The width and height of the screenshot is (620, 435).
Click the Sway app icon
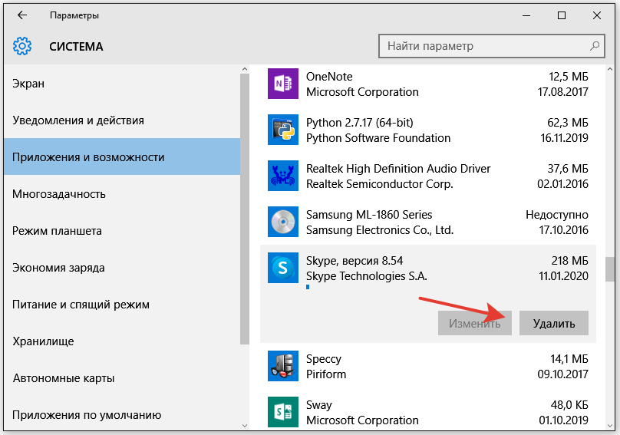point(282,411)
